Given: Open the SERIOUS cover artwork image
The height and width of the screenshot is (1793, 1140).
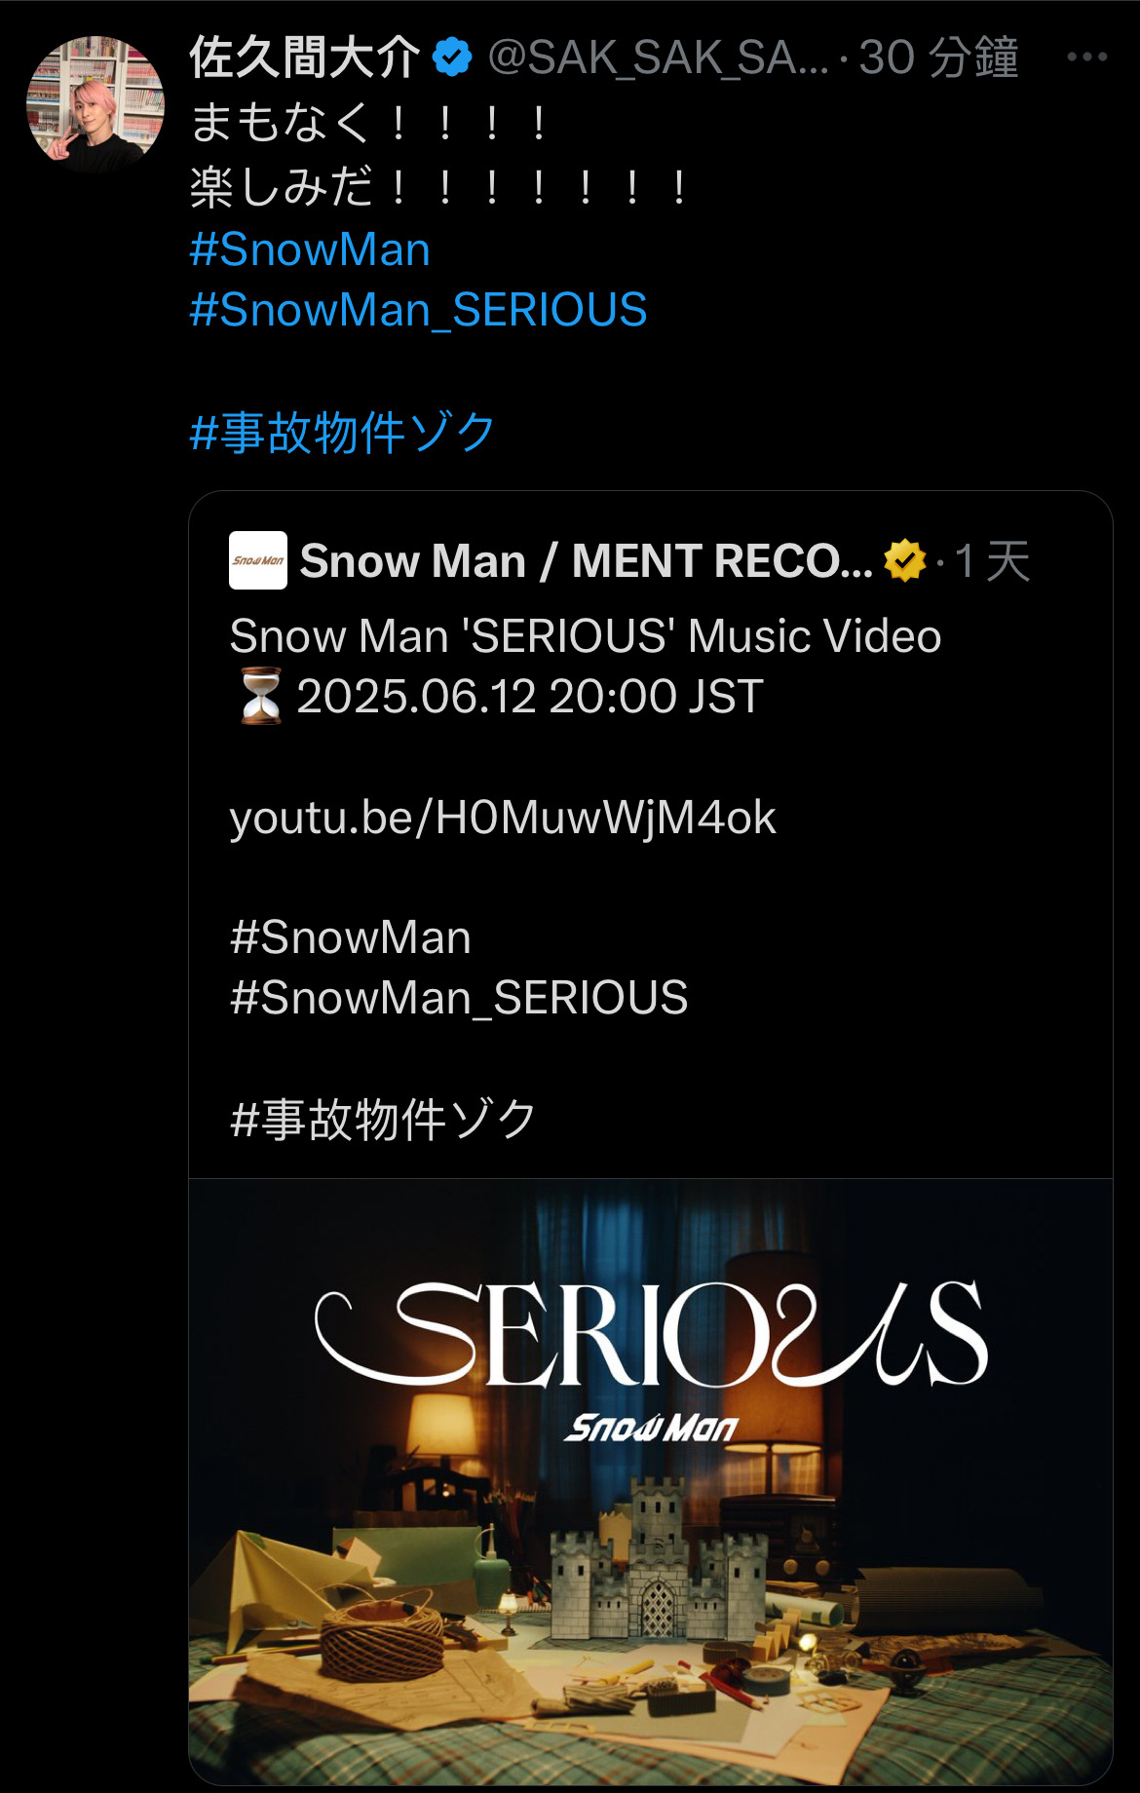Looking at the screenshot, I should click(651, 1481).
